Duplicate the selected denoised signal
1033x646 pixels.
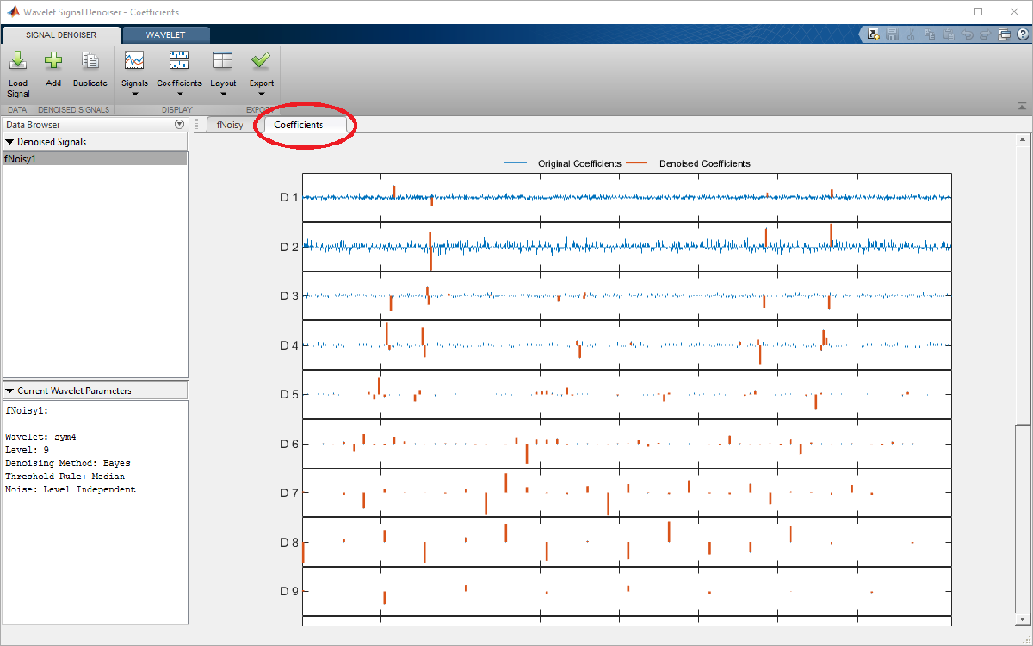click(90, 61)
